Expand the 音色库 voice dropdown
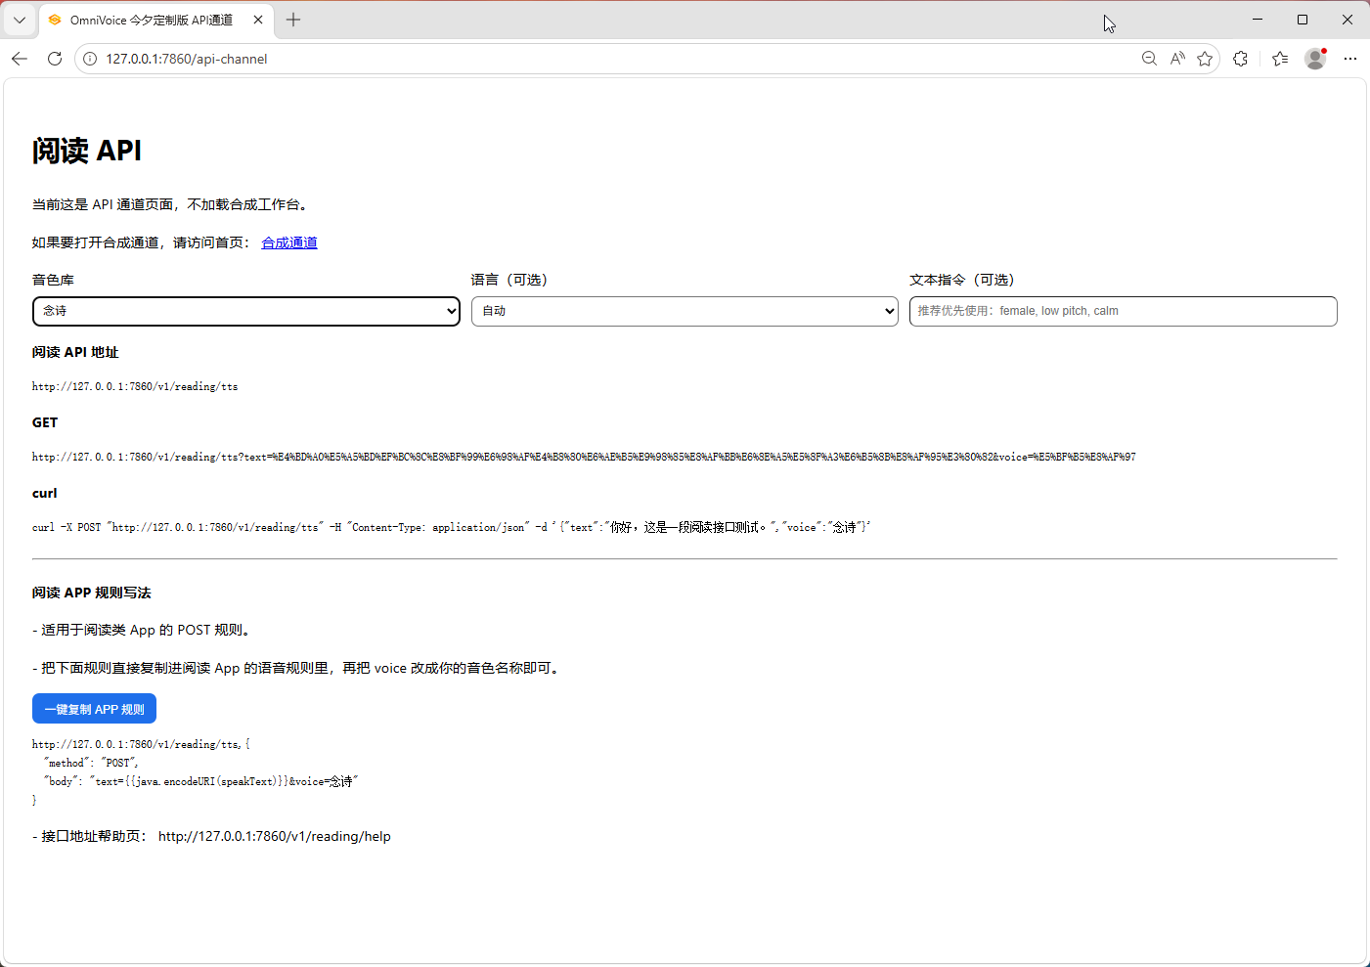Image resolution: width=1370 pixels, height=967 pixels. [x=245, y=311]
